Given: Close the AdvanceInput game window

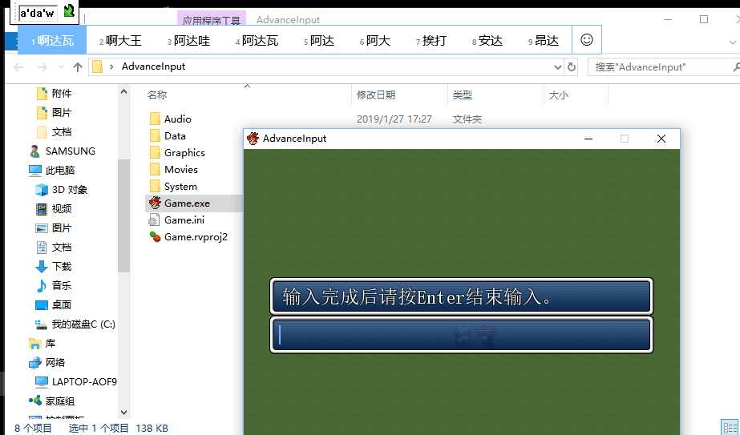Looking at the screenshot, I should (661, 139).
